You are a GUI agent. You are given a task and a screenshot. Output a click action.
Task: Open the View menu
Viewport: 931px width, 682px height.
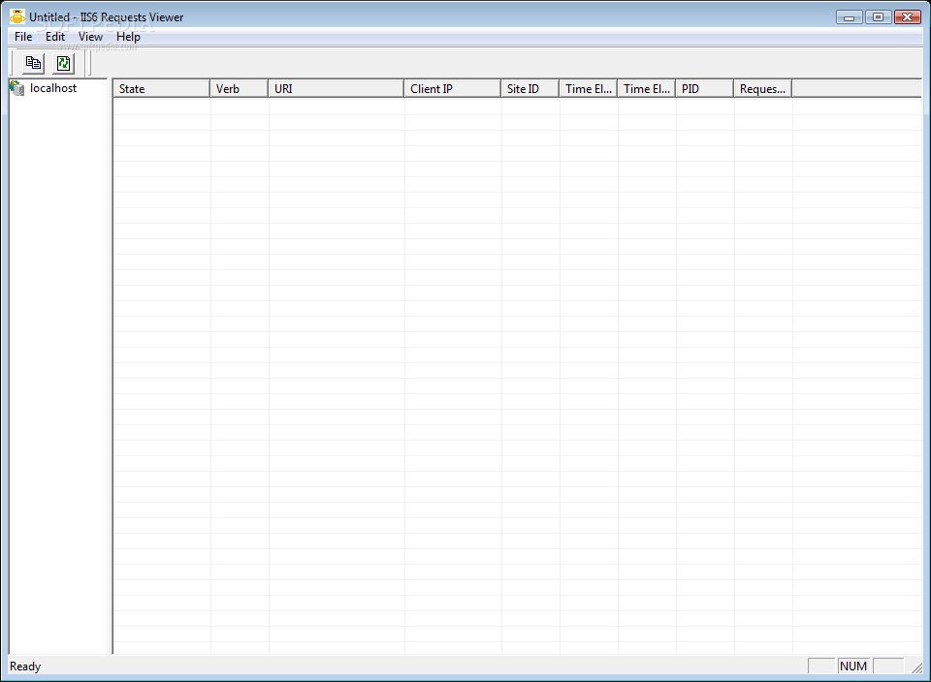click(90, 37)
